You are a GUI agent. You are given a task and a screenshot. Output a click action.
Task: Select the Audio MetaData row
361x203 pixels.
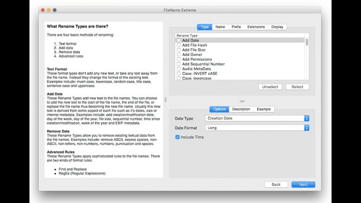240,69
